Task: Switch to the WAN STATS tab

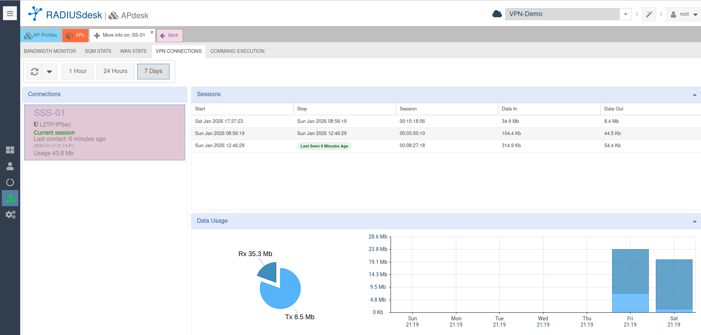Action: click(133, 51)
